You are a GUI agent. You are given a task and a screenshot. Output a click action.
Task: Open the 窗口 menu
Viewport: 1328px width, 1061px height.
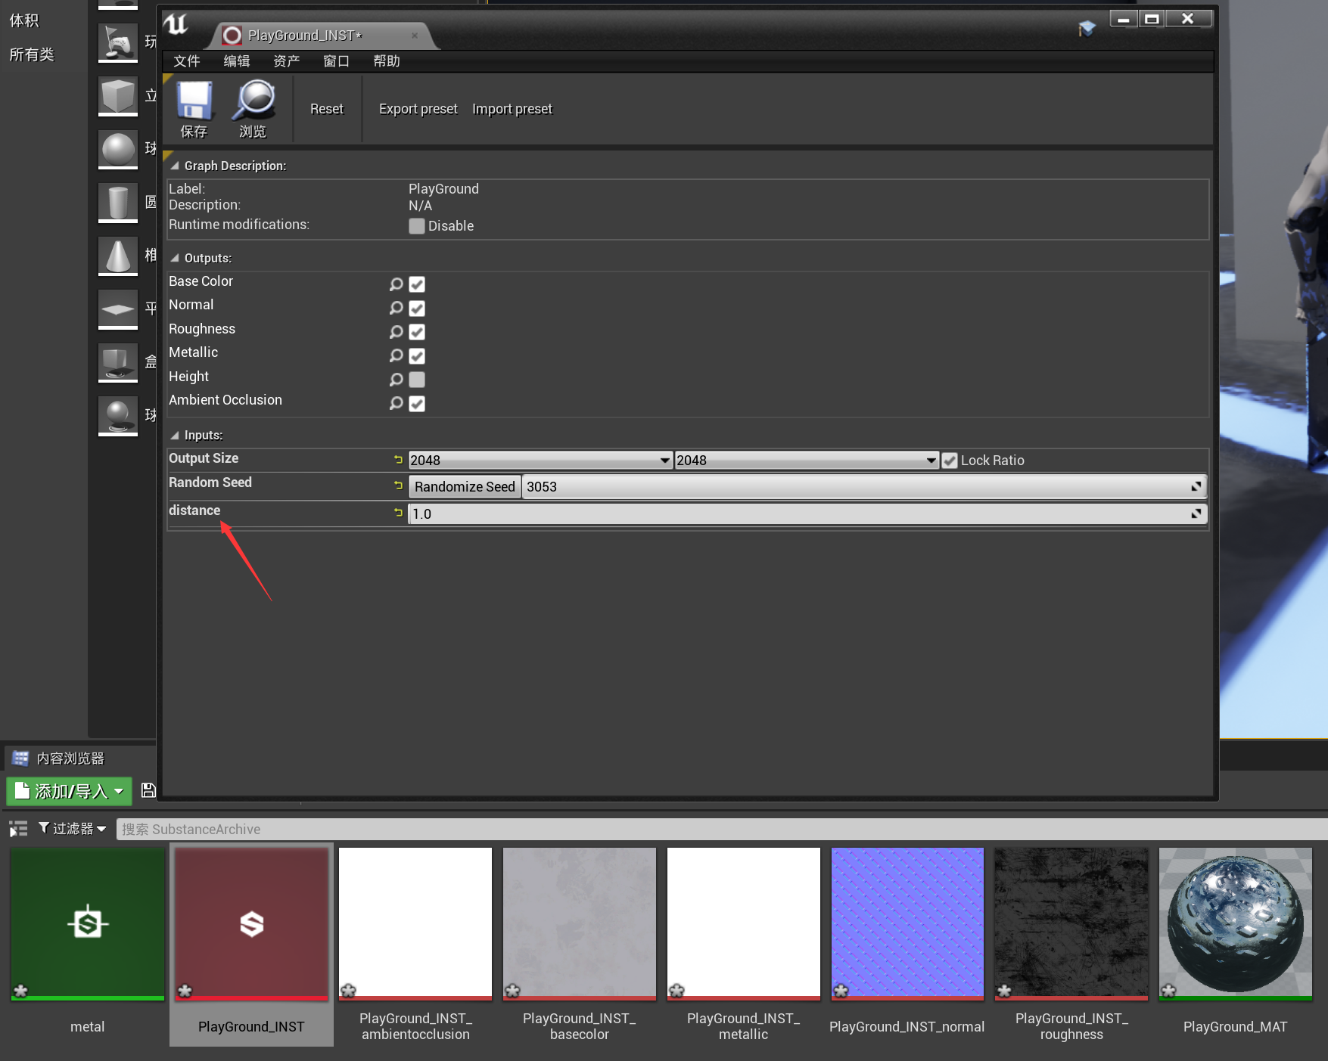coord(336,61)
